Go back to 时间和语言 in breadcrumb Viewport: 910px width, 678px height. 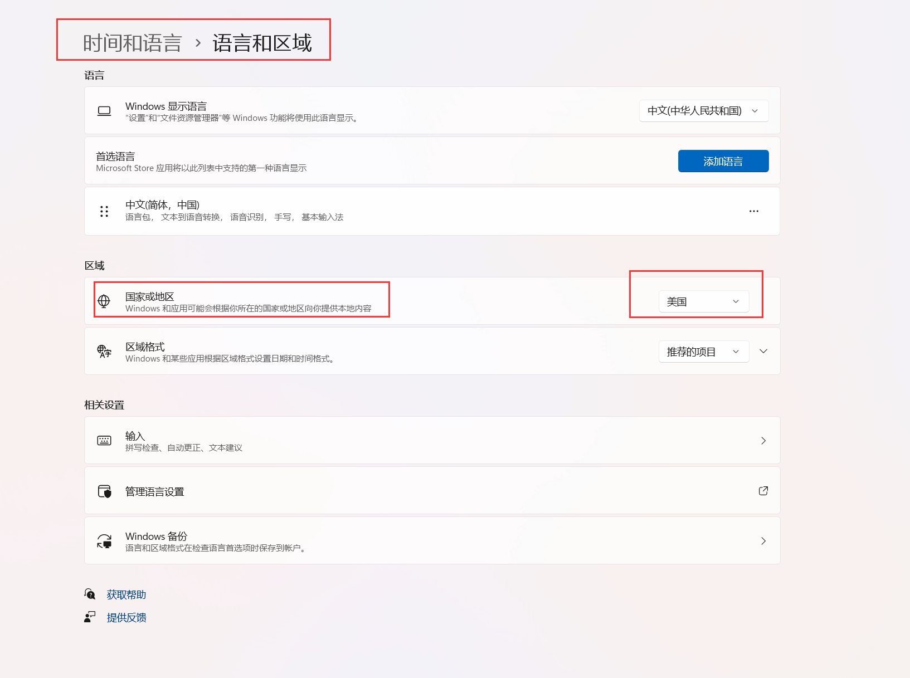pyautogui.click(x=133, y=43)
